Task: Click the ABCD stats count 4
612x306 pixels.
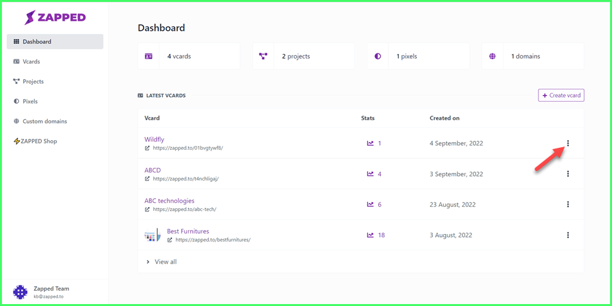Action: (380, 174)
